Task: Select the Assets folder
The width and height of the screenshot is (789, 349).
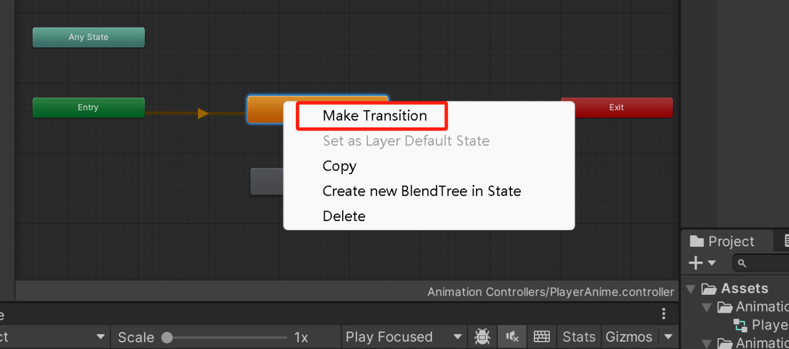Action: [x=744, y=289]
